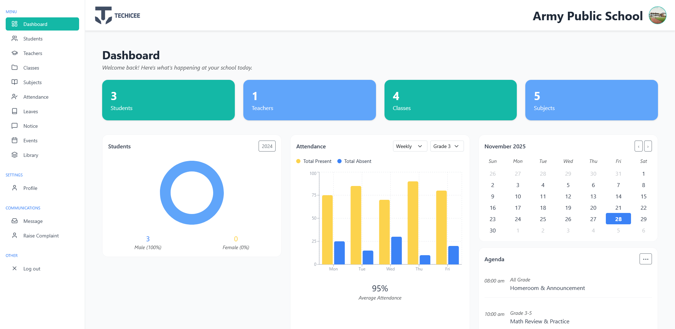This screenshot has height=329, width=675.
Task: Go to the Leaves menu item
Action: click(x=30, y=111)
